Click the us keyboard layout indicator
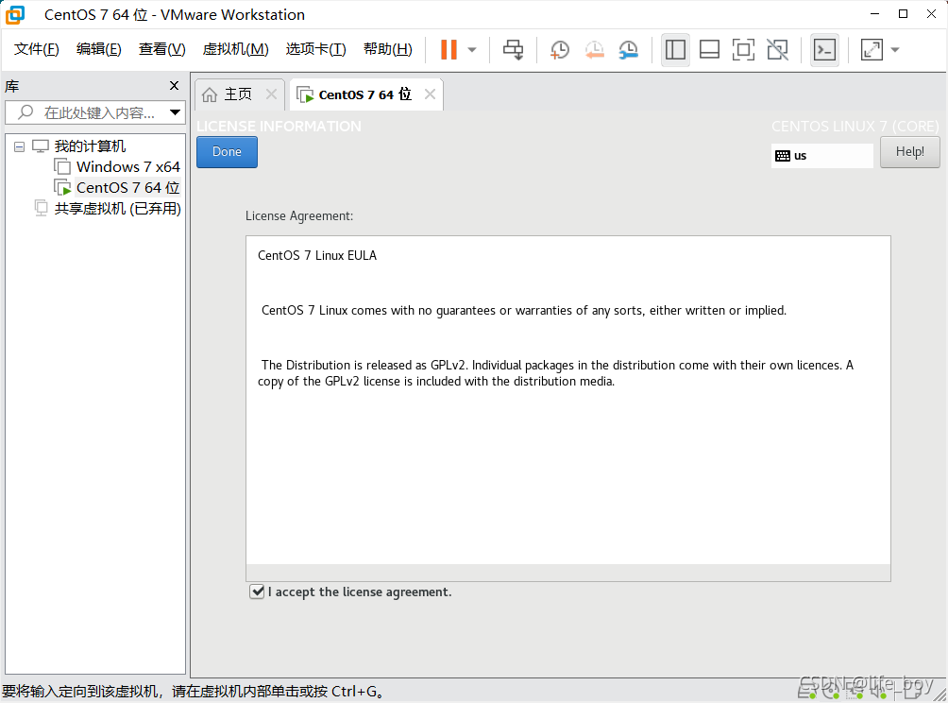Image resolution: width=948 pixels, height=703 pixels. [821, 156]
